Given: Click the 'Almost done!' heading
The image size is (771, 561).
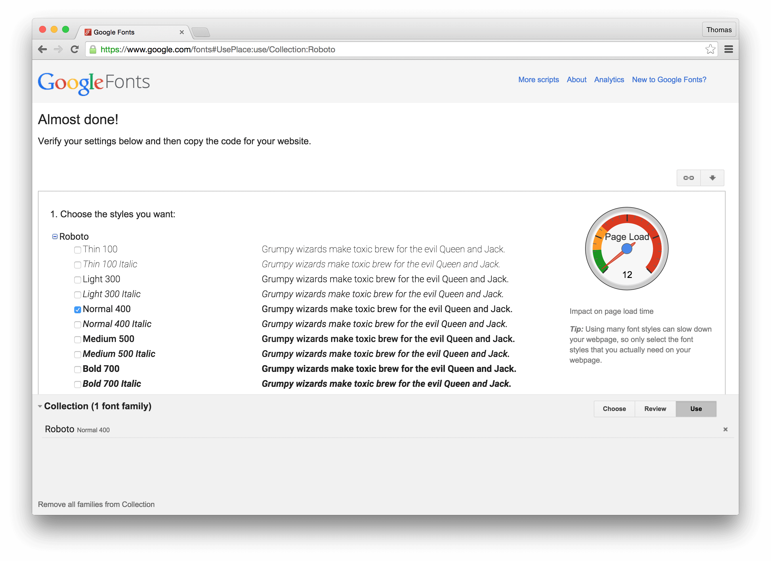Looking at the screenshot, I should 78,120.
